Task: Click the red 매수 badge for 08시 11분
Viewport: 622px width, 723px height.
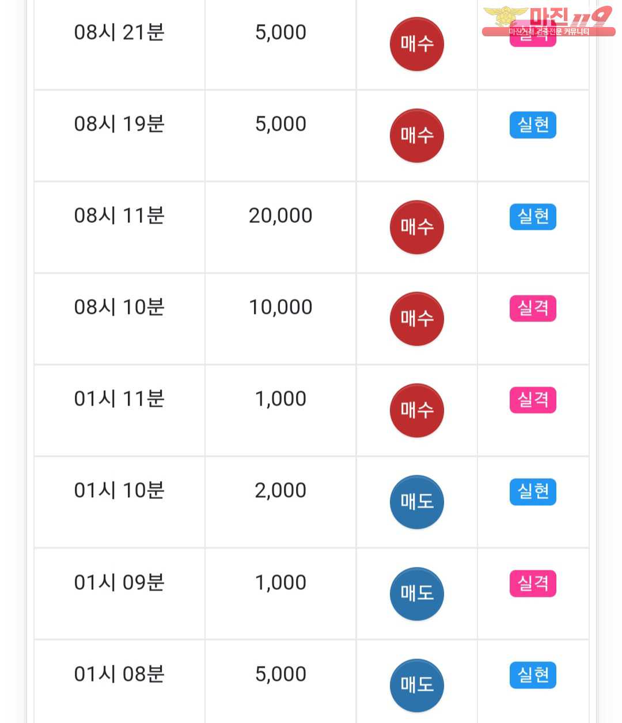Action: pyautogui.click(x=417, y=227)
